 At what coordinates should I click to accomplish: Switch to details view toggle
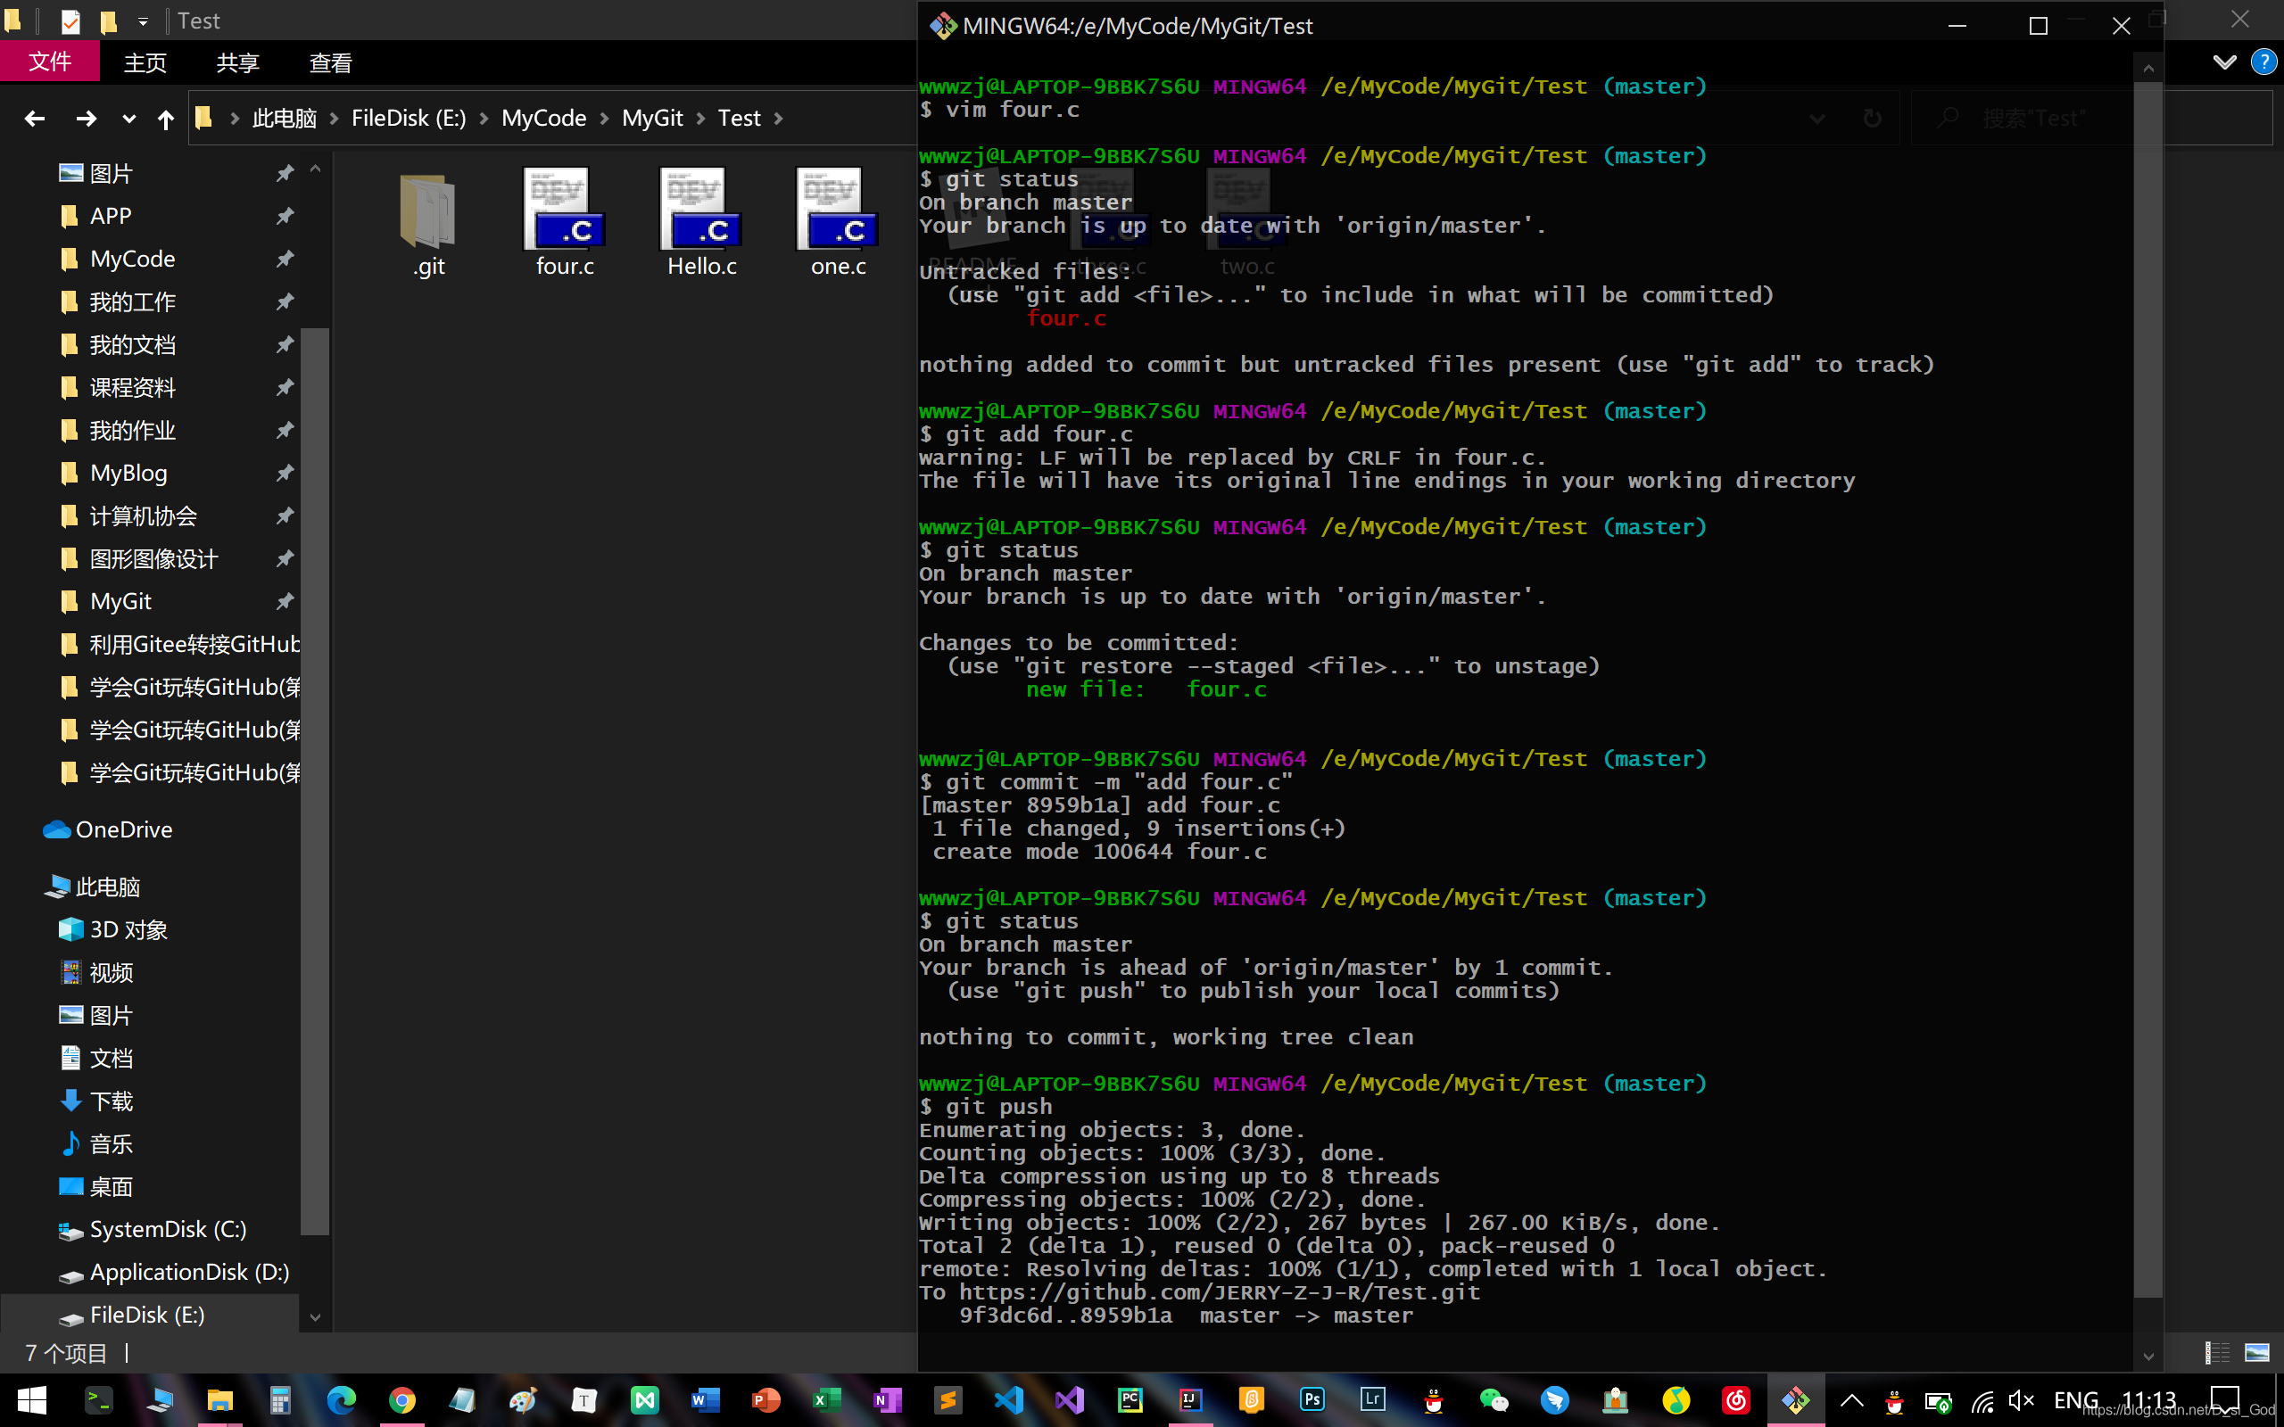tap(2217, 1352)
